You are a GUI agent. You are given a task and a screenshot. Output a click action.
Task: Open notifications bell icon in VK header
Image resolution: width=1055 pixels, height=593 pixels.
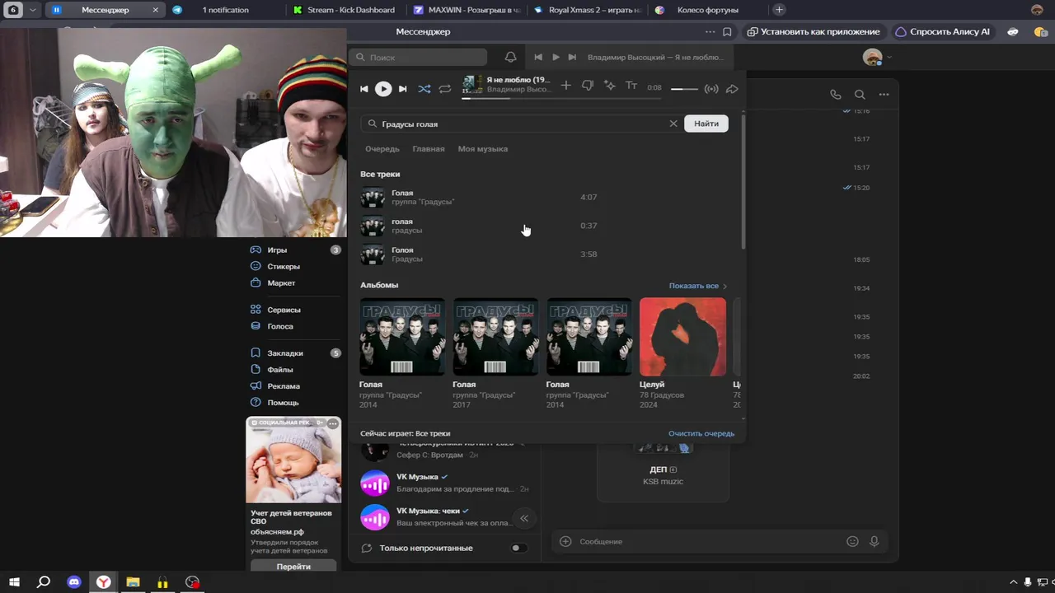(510, 57)
